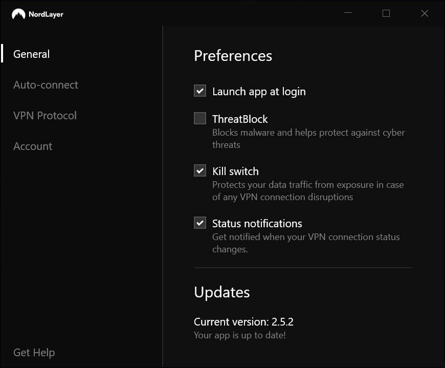
Task: Click the current version 2.5.2 text
Action: pyautogui.click(x=243, y=321)
